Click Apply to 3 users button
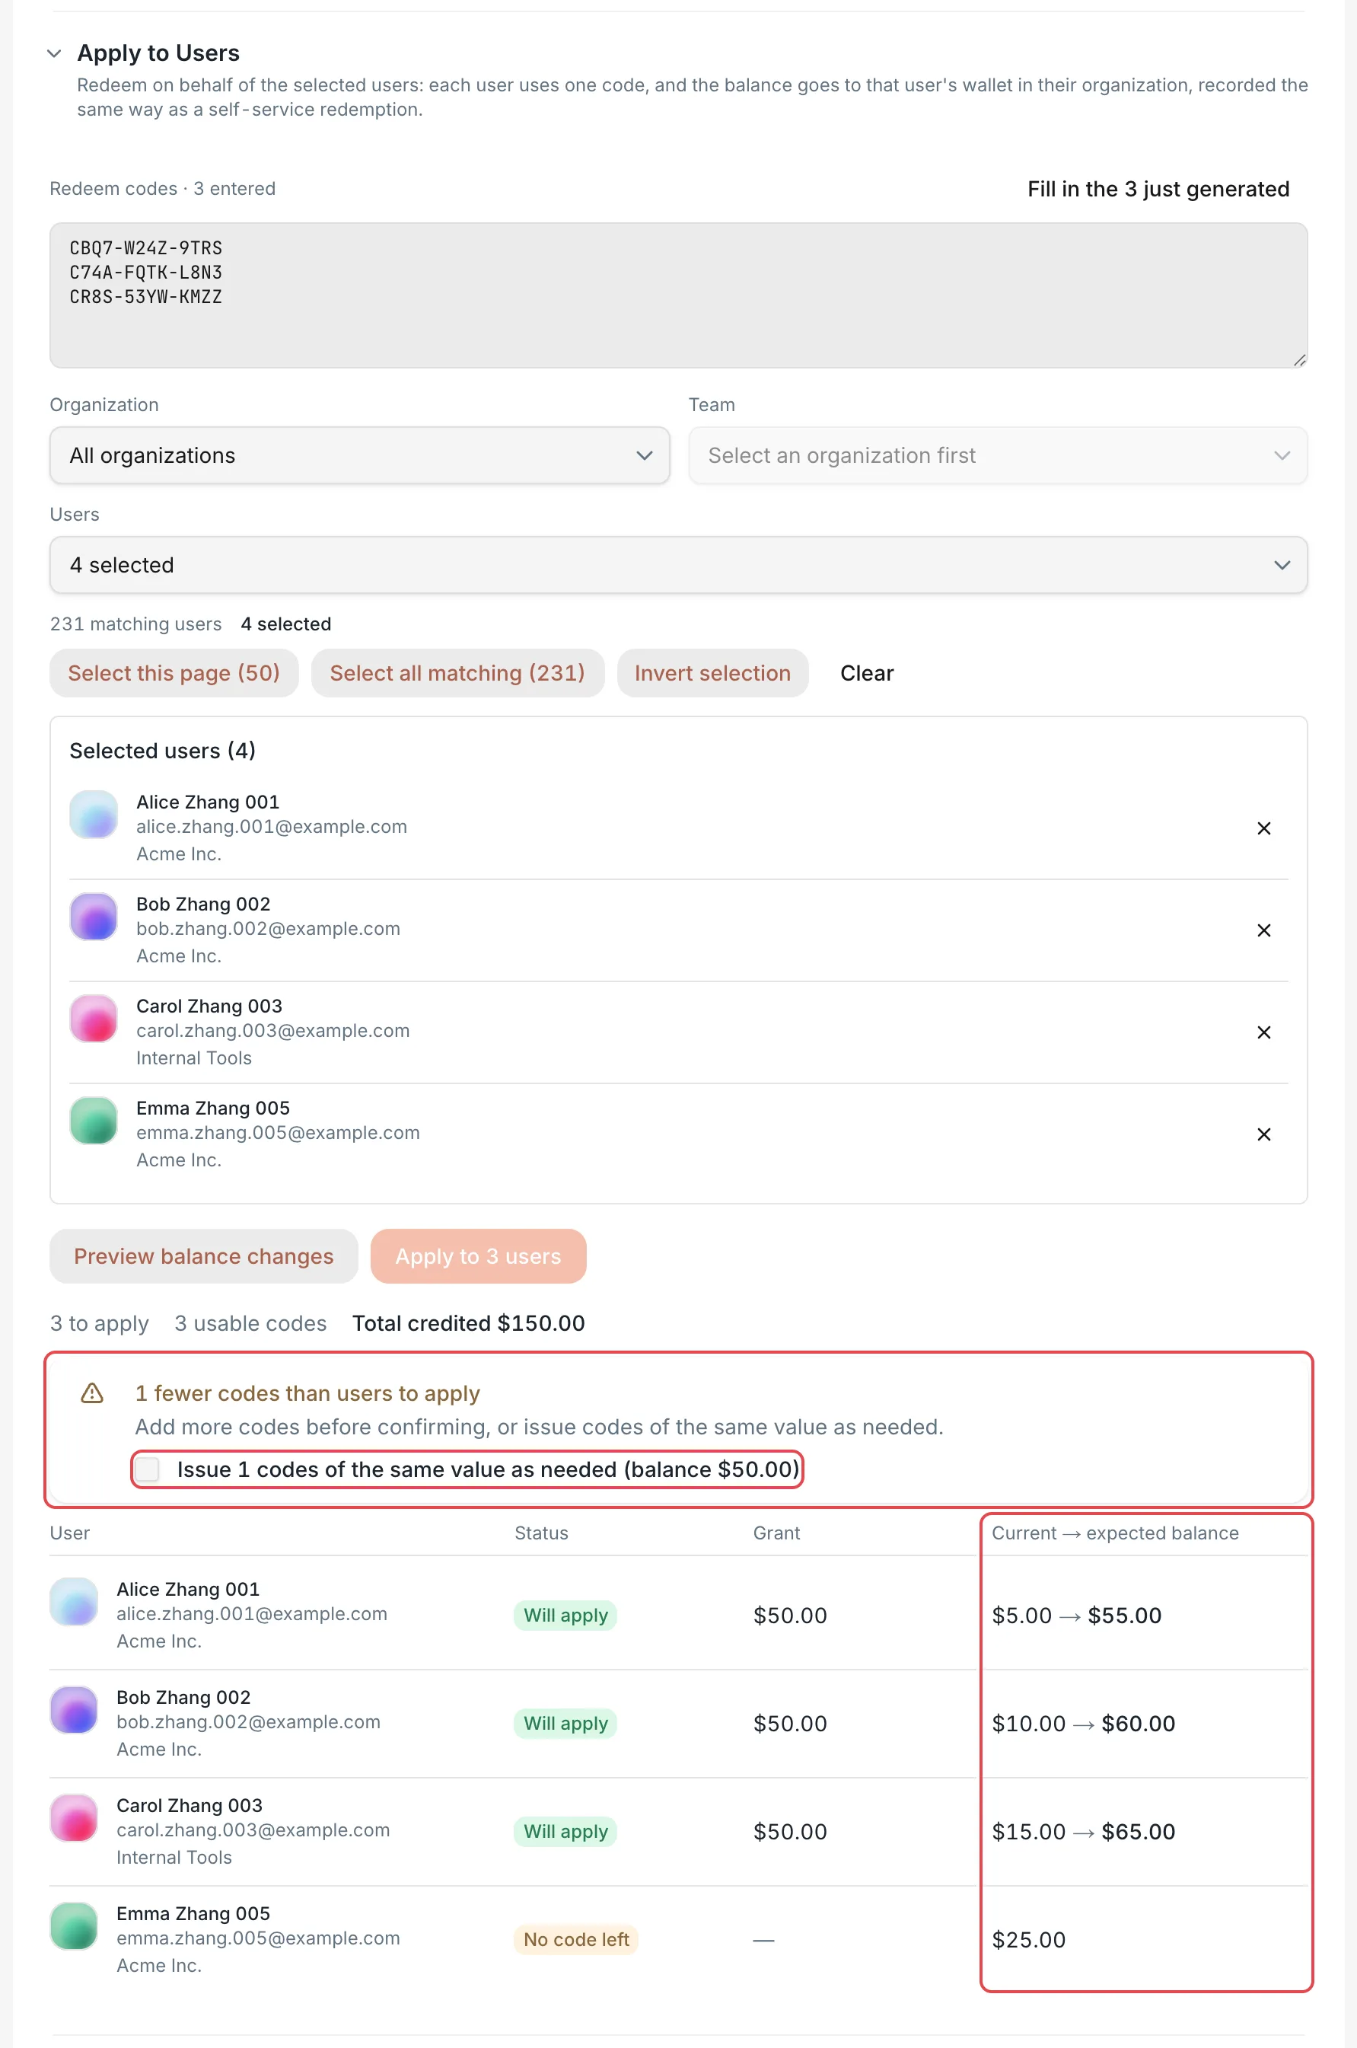 [478, 1256]
